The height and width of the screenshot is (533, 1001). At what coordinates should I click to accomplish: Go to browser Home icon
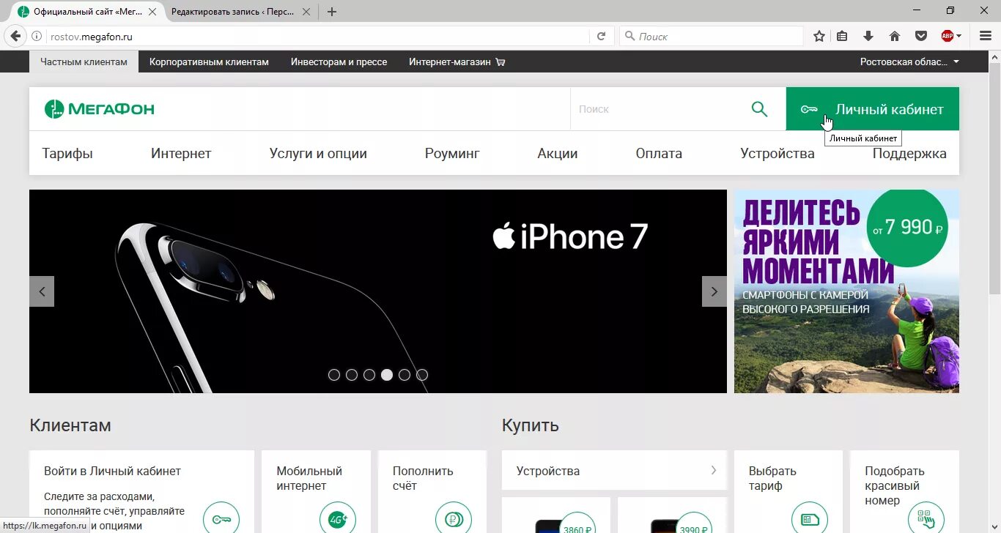point(895,36)
